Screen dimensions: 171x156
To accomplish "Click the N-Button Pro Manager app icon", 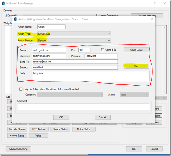I will click(4, 3).
